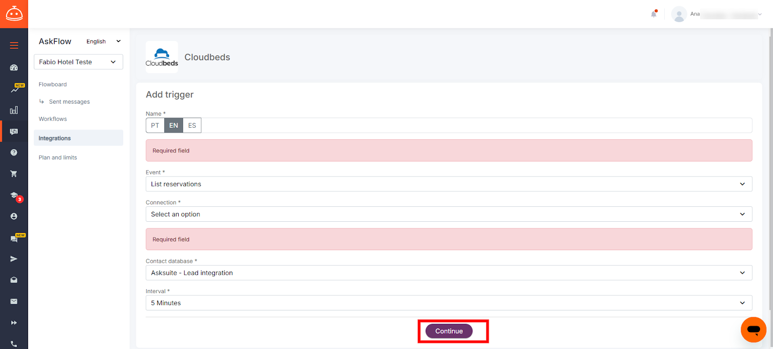Image resolution: width=773 pixels, height=349 pixels.
Task: Click the AskFlow title text
Action: coord(55,41)
